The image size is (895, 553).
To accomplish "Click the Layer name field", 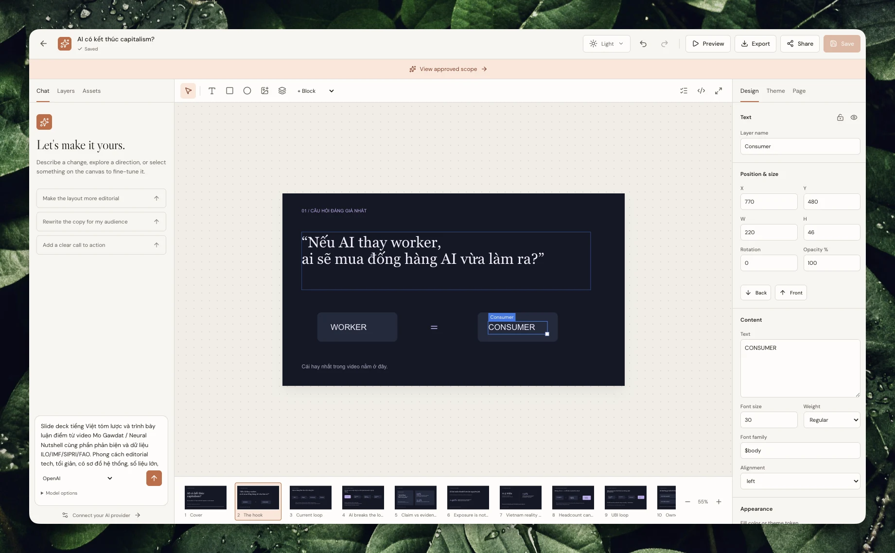I will pos(800,146).
